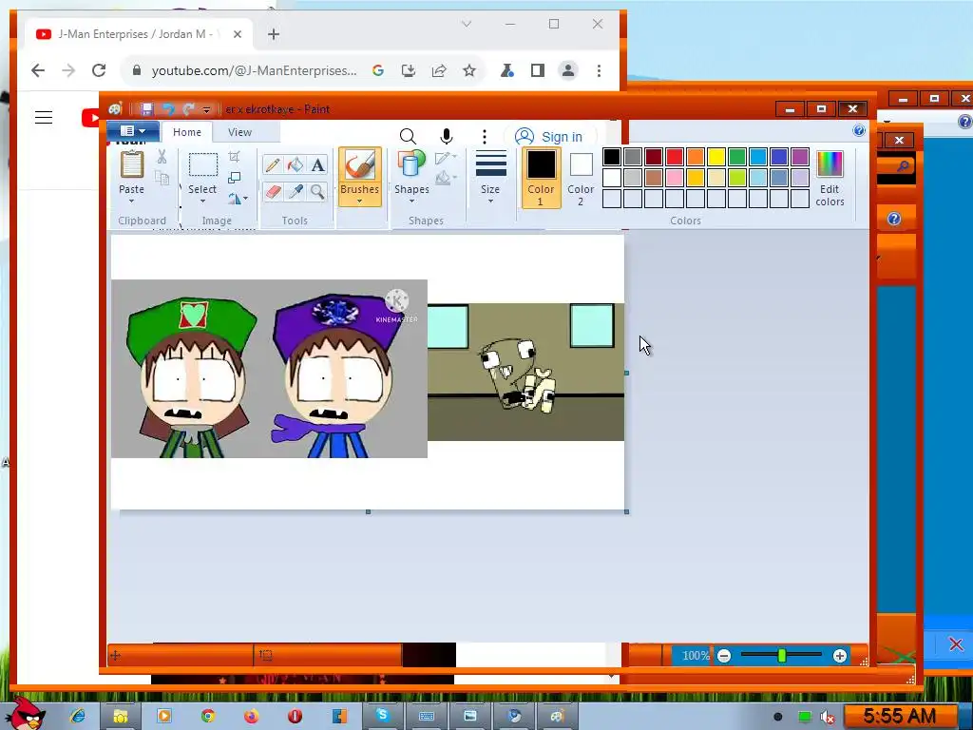Choose the Magnifier tool in Paint
Screen dimensions: 973x730
[317, 192]
